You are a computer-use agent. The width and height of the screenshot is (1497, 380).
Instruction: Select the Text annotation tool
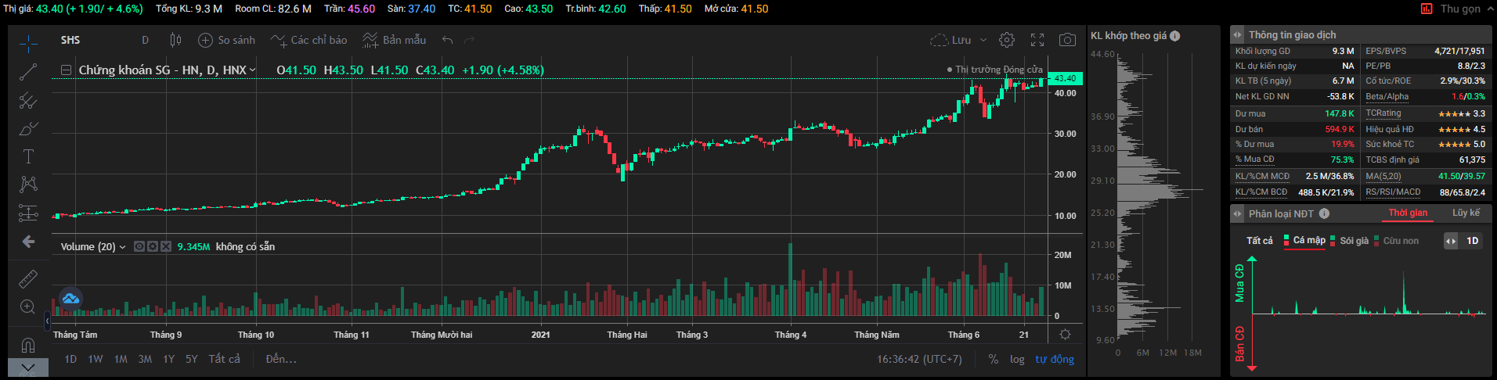coord(28,156)
